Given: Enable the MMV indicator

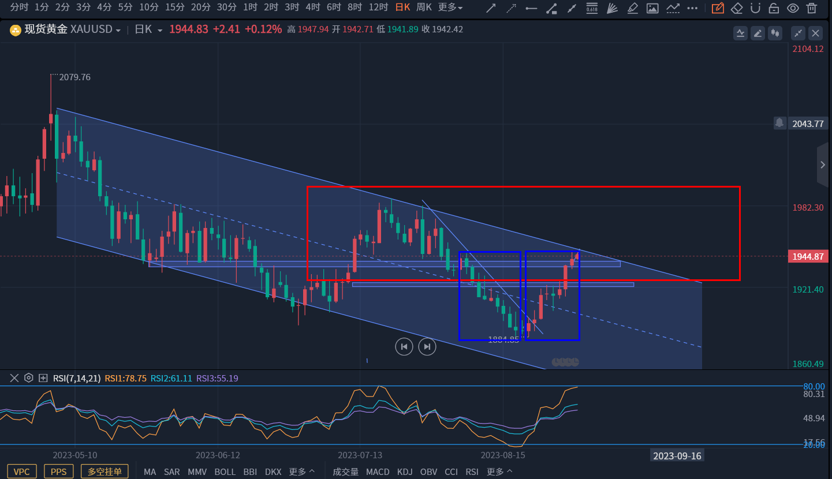Looking at the screenshot, I should tap(197, 471).
